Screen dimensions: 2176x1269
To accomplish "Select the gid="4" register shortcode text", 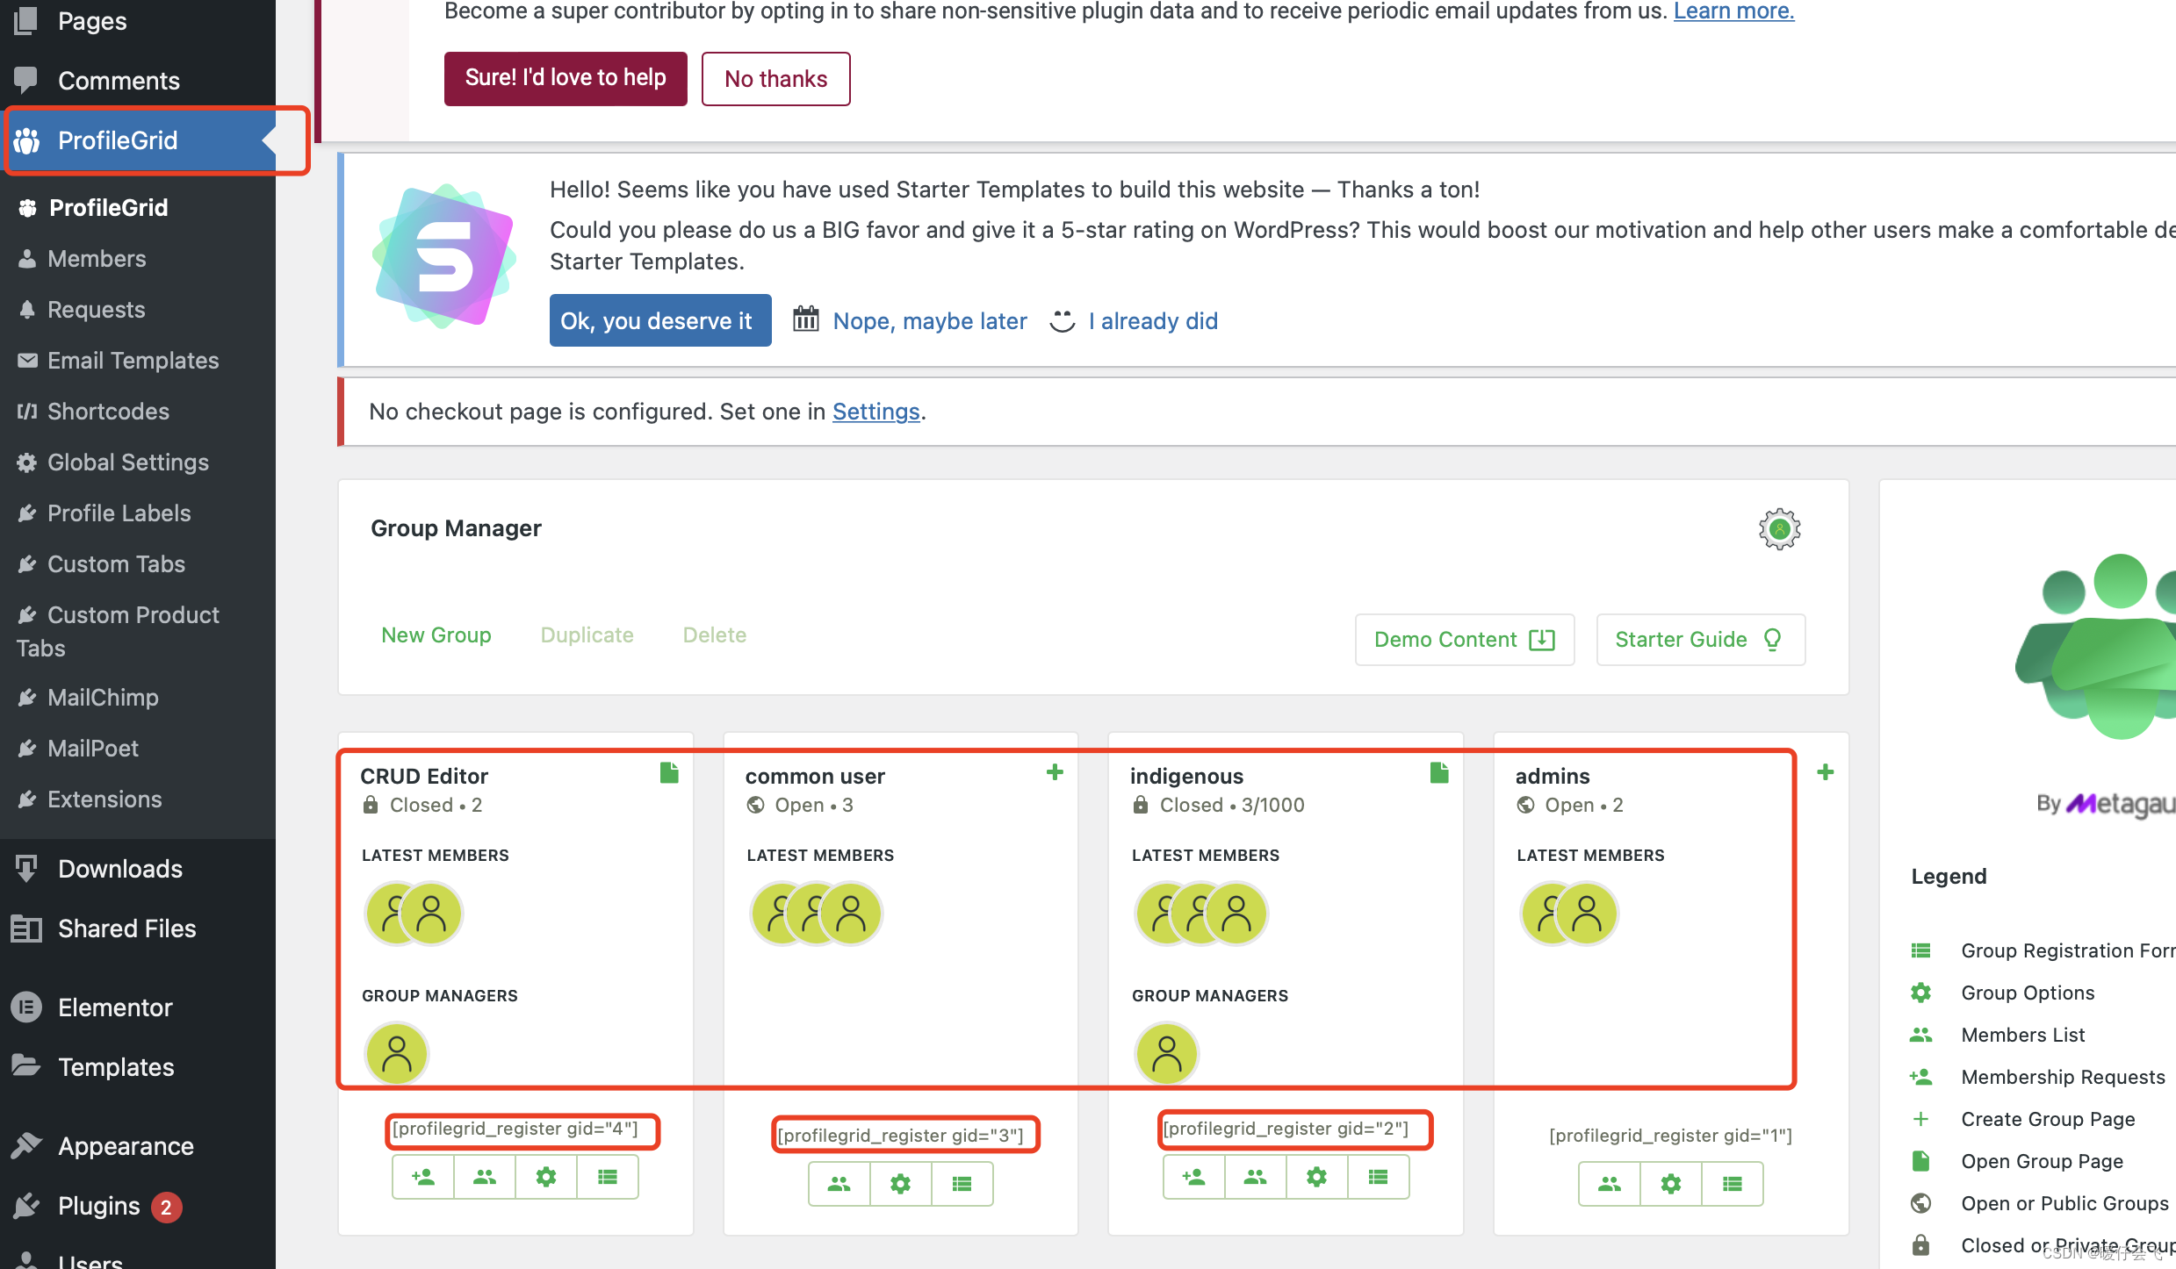I will [x=515, y=1129].
